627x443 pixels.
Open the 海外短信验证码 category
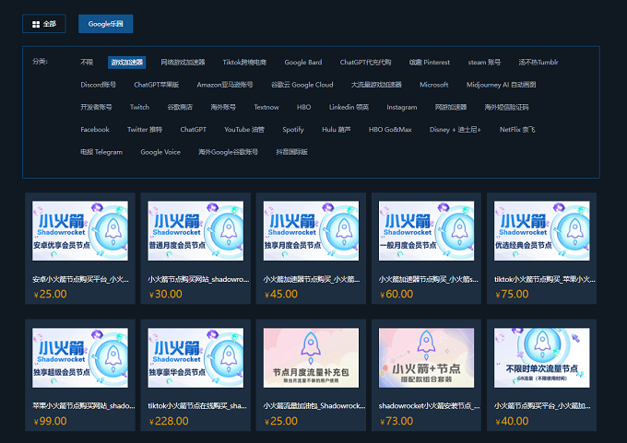point(506,107)
